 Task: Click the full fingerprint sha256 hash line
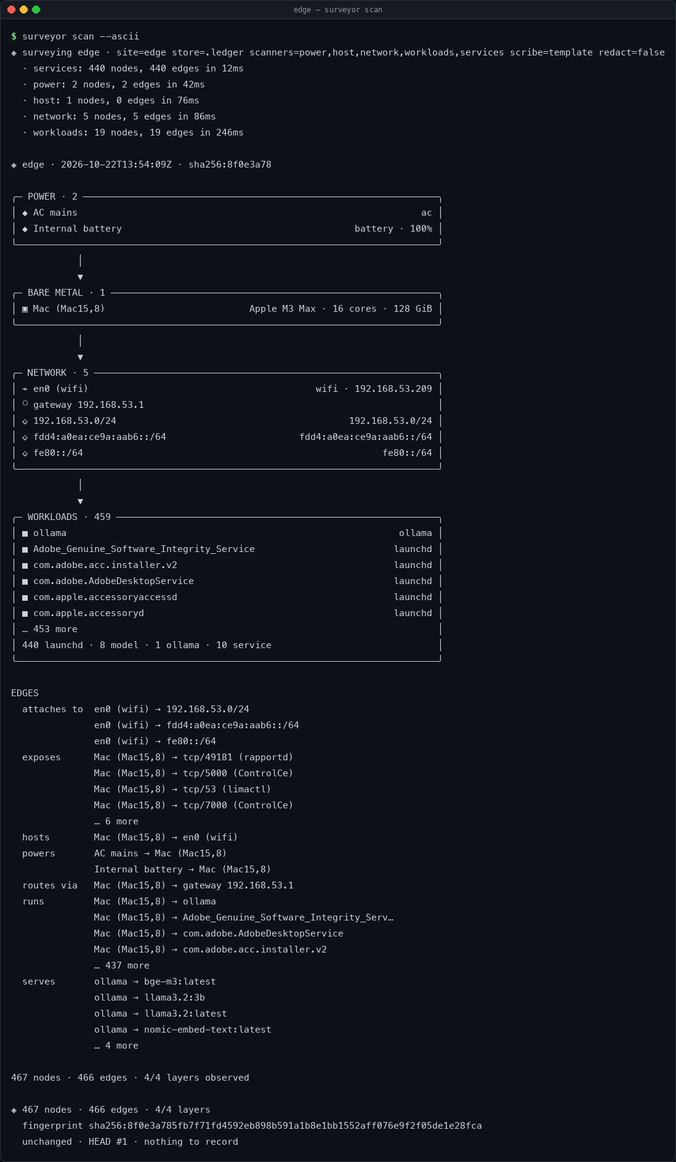pos(252,1126)
